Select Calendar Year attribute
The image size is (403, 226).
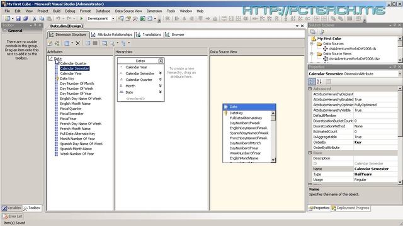pos(71,73)
